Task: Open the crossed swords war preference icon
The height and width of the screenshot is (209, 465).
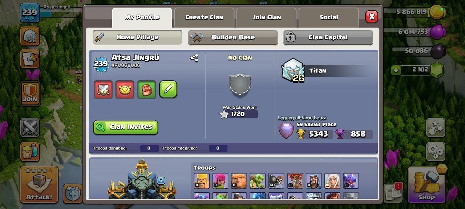Action: 103,90
